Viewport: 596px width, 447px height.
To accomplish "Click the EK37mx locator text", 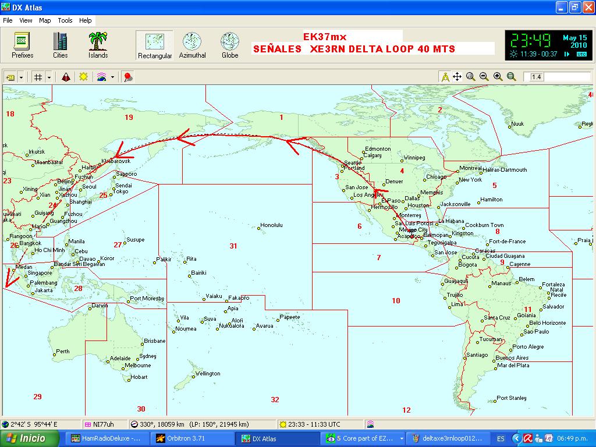I will (x=325, y=37).
